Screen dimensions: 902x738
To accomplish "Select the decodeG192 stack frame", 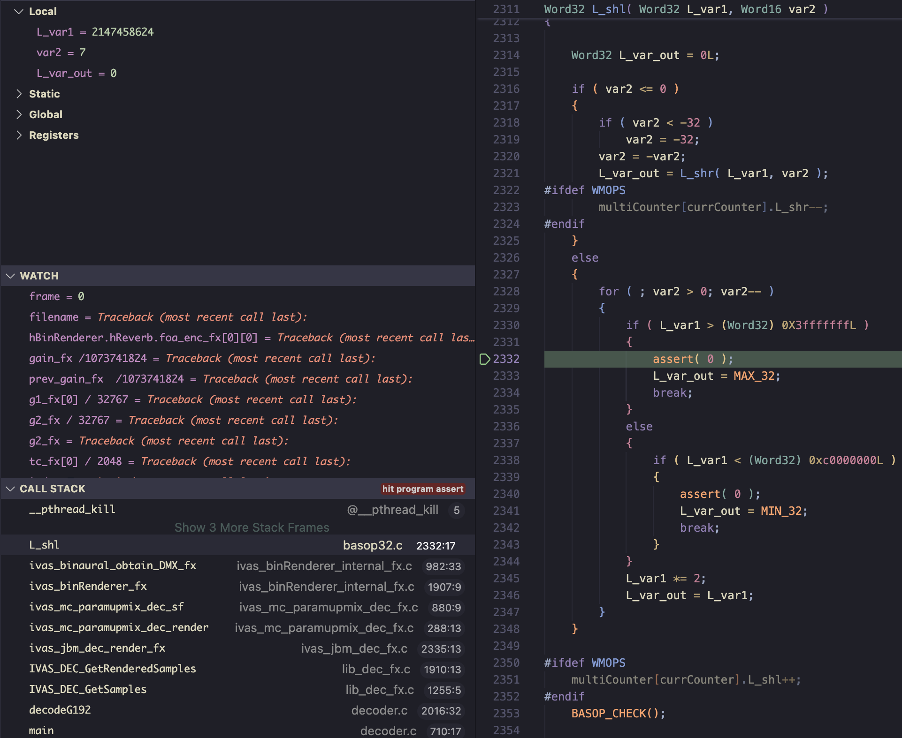I will click(x=60, y=710).
